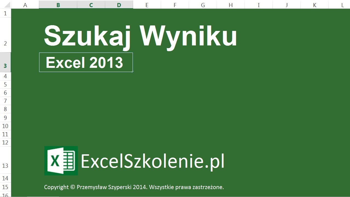Click the "ExcelSzkolenie.pl" text

click(153, 161)
